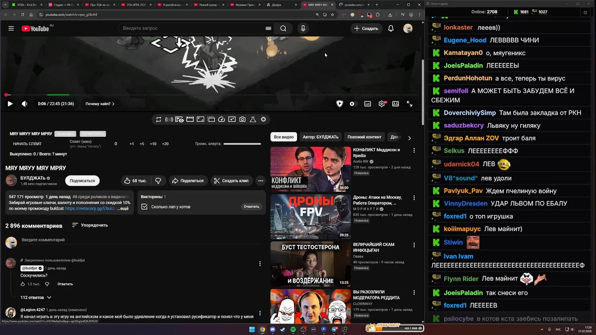Open the Дроны FPV video thumbnail

coord(311,217)
